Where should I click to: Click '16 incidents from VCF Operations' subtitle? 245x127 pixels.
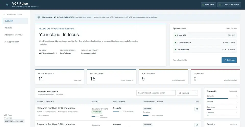(x=51, y=94)
